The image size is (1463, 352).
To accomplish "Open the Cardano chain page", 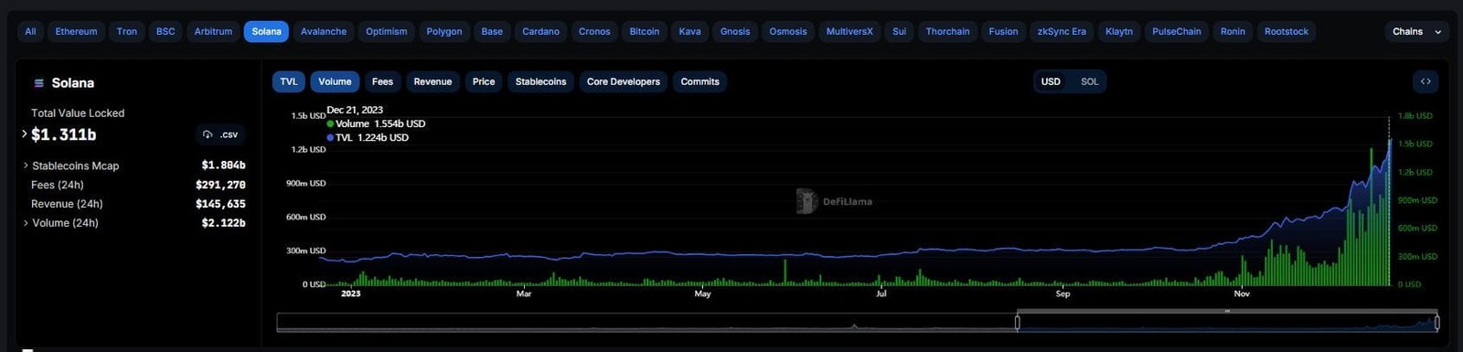I will point(540,31).
